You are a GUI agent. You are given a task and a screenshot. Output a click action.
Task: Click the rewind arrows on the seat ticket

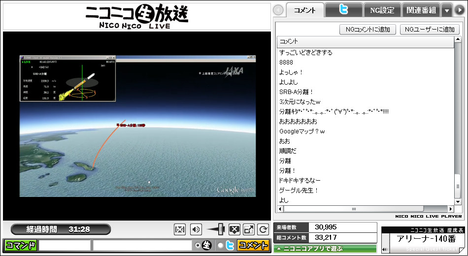click(385, 250)
